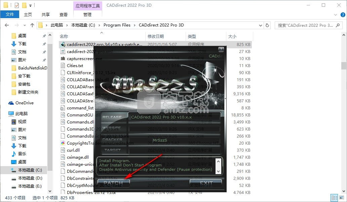
Task: Click the EXIT button in the patcher
Action: point(206,183)
